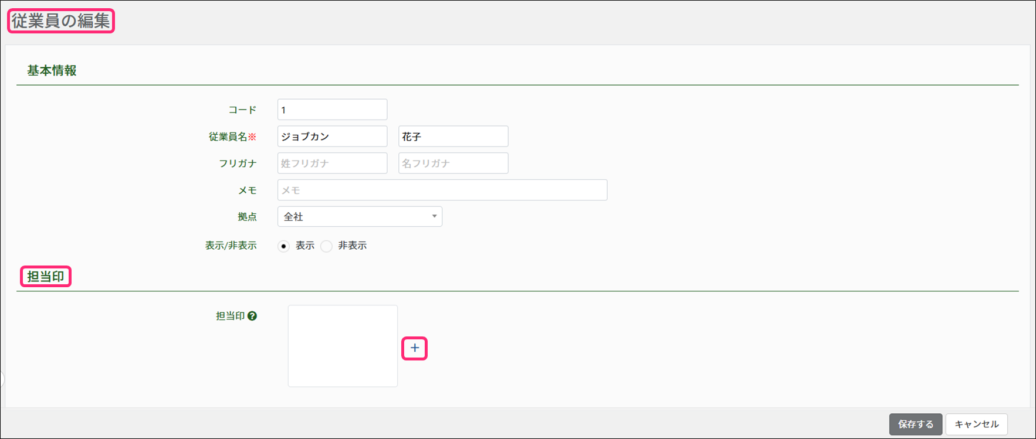1036x439 pixels.
Task: Open the 拠点 dropdown showing 全社
Action: point(360,217)
